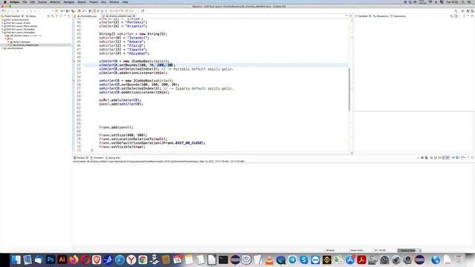Open VLC from the dock
This screenshot has width=475, height=267.
(x=269, y=260)
